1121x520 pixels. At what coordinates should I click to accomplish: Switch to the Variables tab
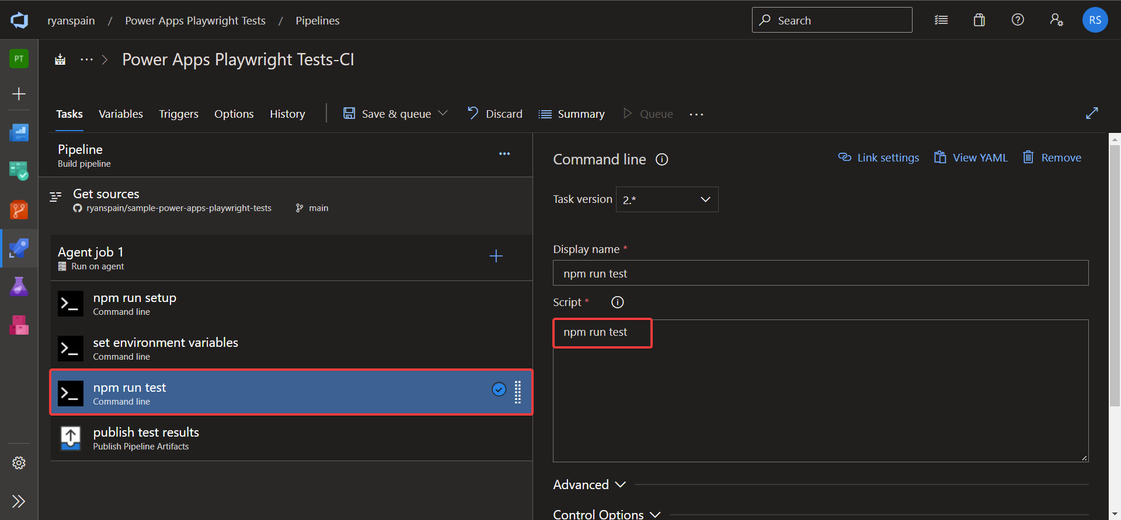coord(121,114)
